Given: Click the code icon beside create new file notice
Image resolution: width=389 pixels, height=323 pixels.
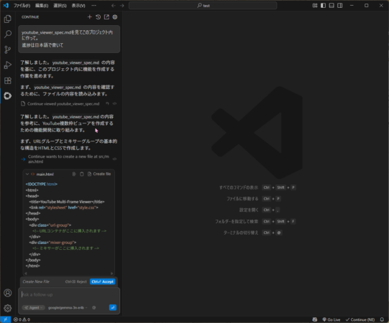Looking at the screenshot, I should 114,159.
